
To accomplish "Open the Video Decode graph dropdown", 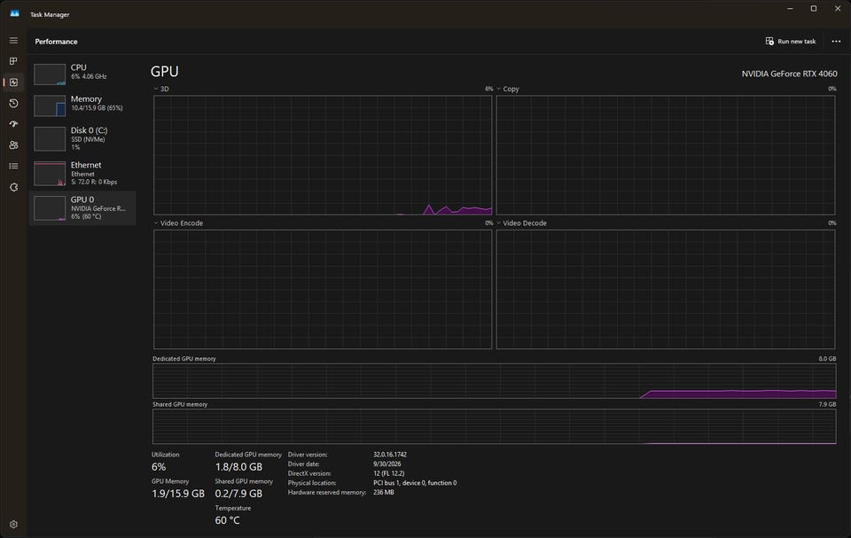I will [x=521, y=223].
